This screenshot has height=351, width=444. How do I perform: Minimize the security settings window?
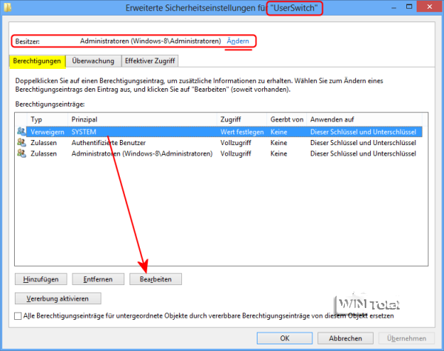394,7
